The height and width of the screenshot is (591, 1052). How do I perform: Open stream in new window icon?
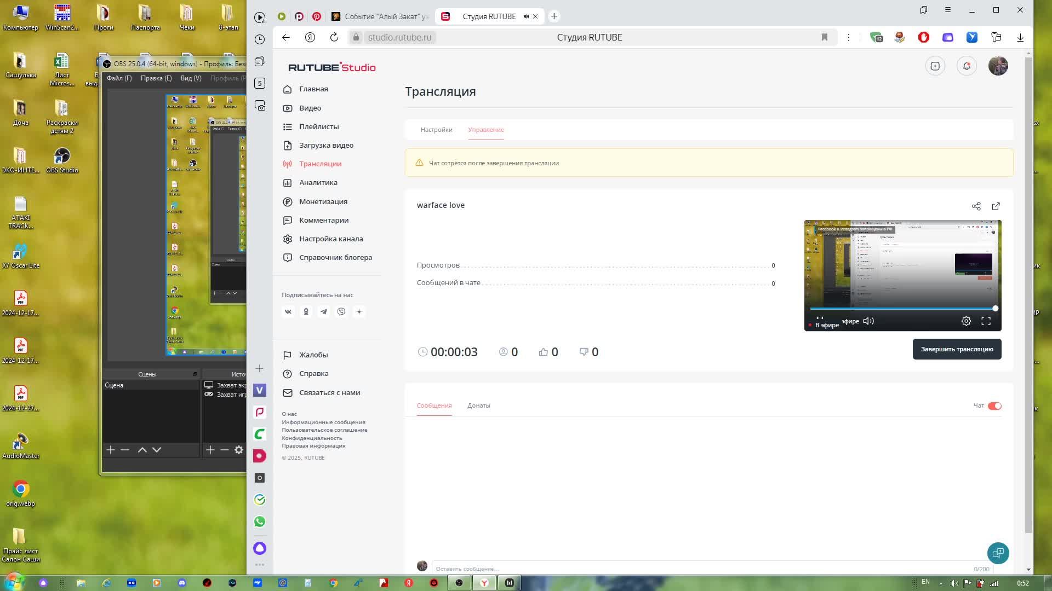coord(996,206)
